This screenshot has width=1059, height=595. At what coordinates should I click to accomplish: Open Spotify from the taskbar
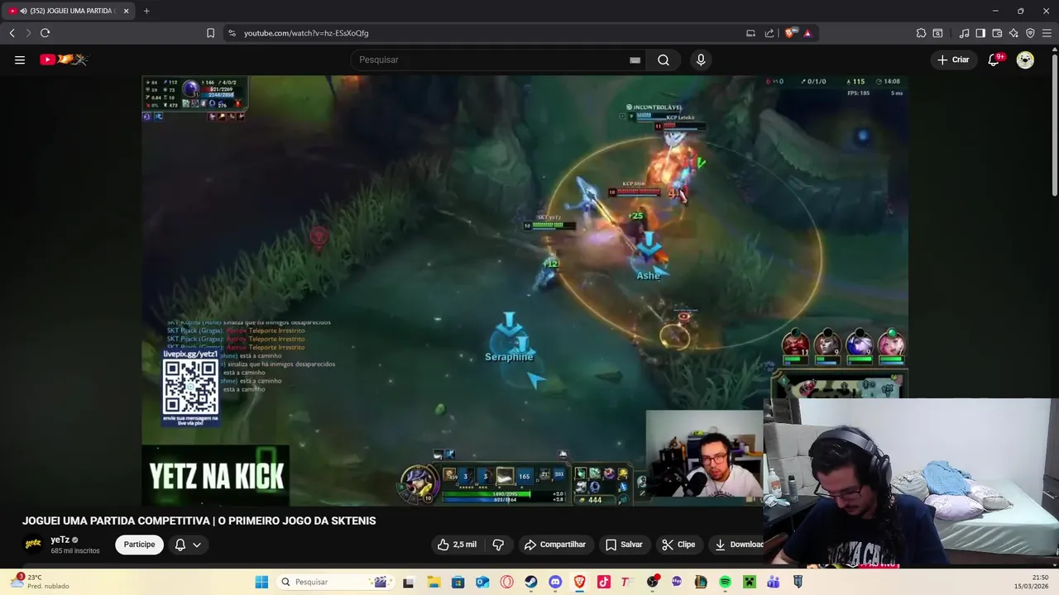click(725, 582)
